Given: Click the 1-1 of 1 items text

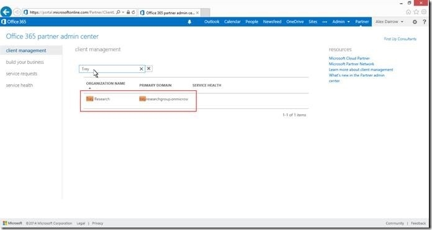Looking at the screenshot, I should [294, 115].
